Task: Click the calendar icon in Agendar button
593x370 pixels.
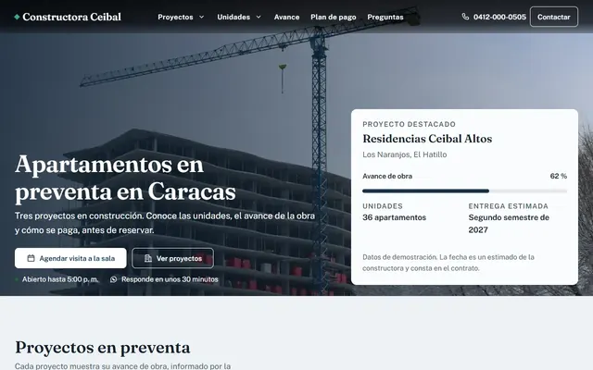Action: coord(31,258)
